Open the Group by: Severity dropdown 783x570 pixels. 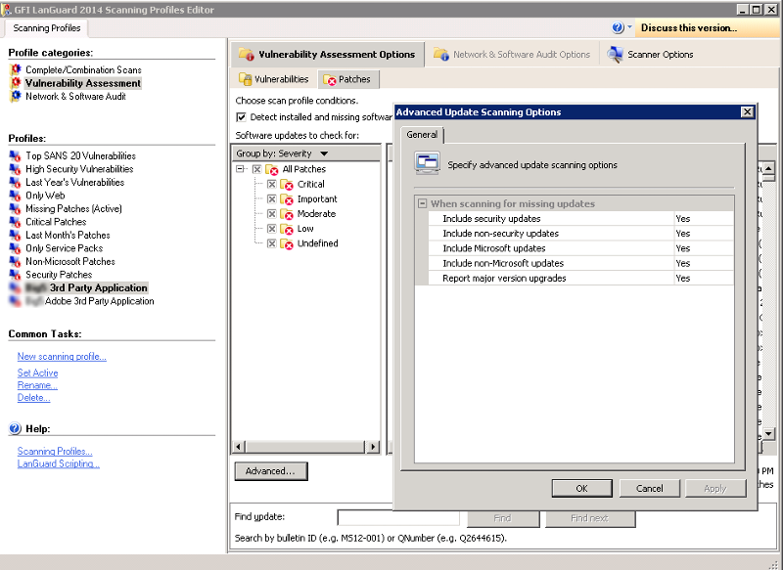324,153
